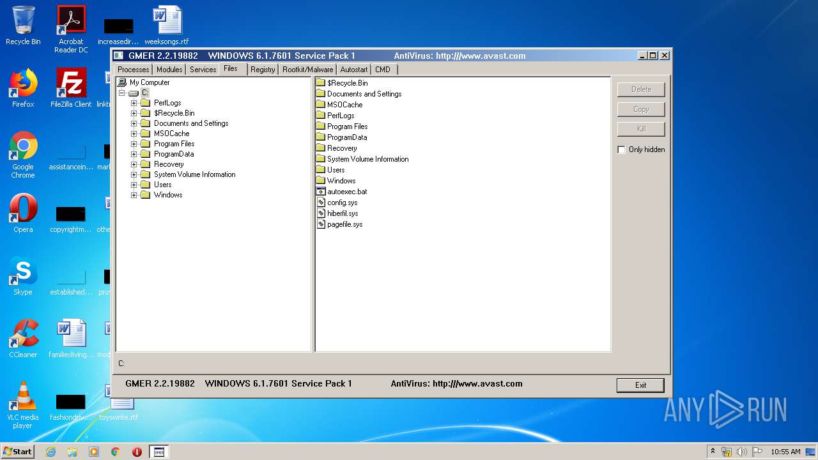
Task: Expand ProgramData tree node
Action: (134, 154)
